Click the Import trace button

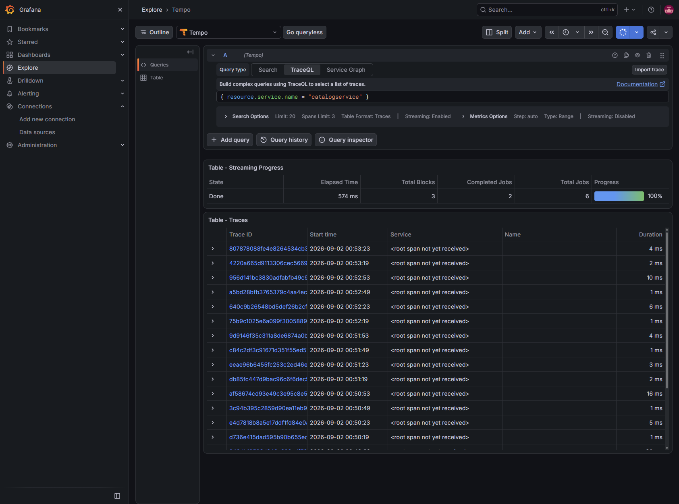650,70
